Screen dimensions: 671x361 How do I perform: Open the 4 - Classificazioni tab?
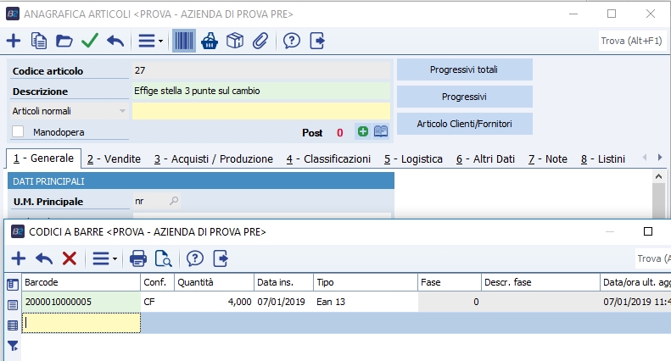click(328, 159)
